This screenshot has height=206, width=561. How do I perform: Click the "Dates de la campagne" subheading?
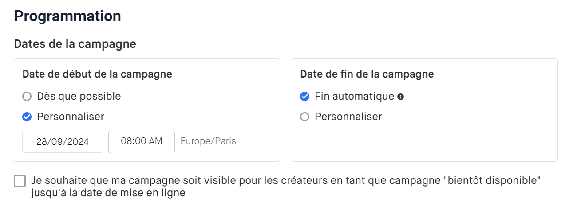(75, 44)
